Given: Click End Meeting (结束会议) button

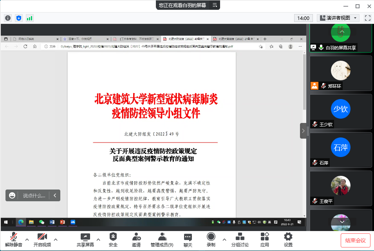Looking at the screenshot, I should point(355,240).
